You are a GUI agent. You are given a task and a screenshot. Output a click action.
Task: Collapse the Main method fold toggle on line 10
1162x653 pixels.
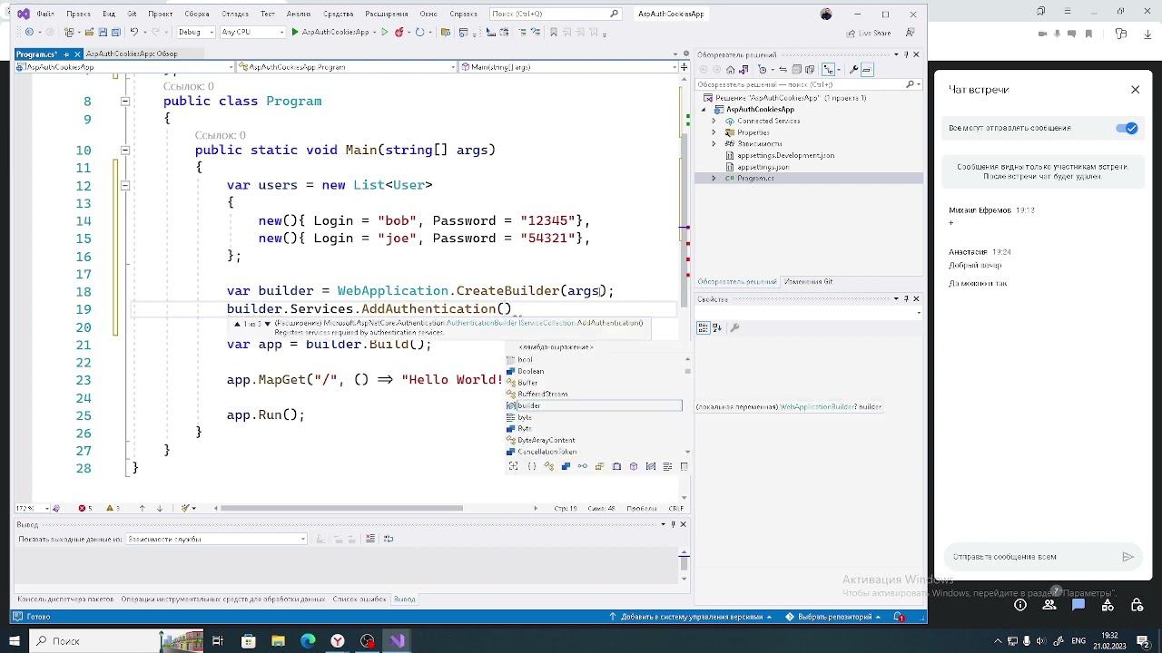point(125,151)
